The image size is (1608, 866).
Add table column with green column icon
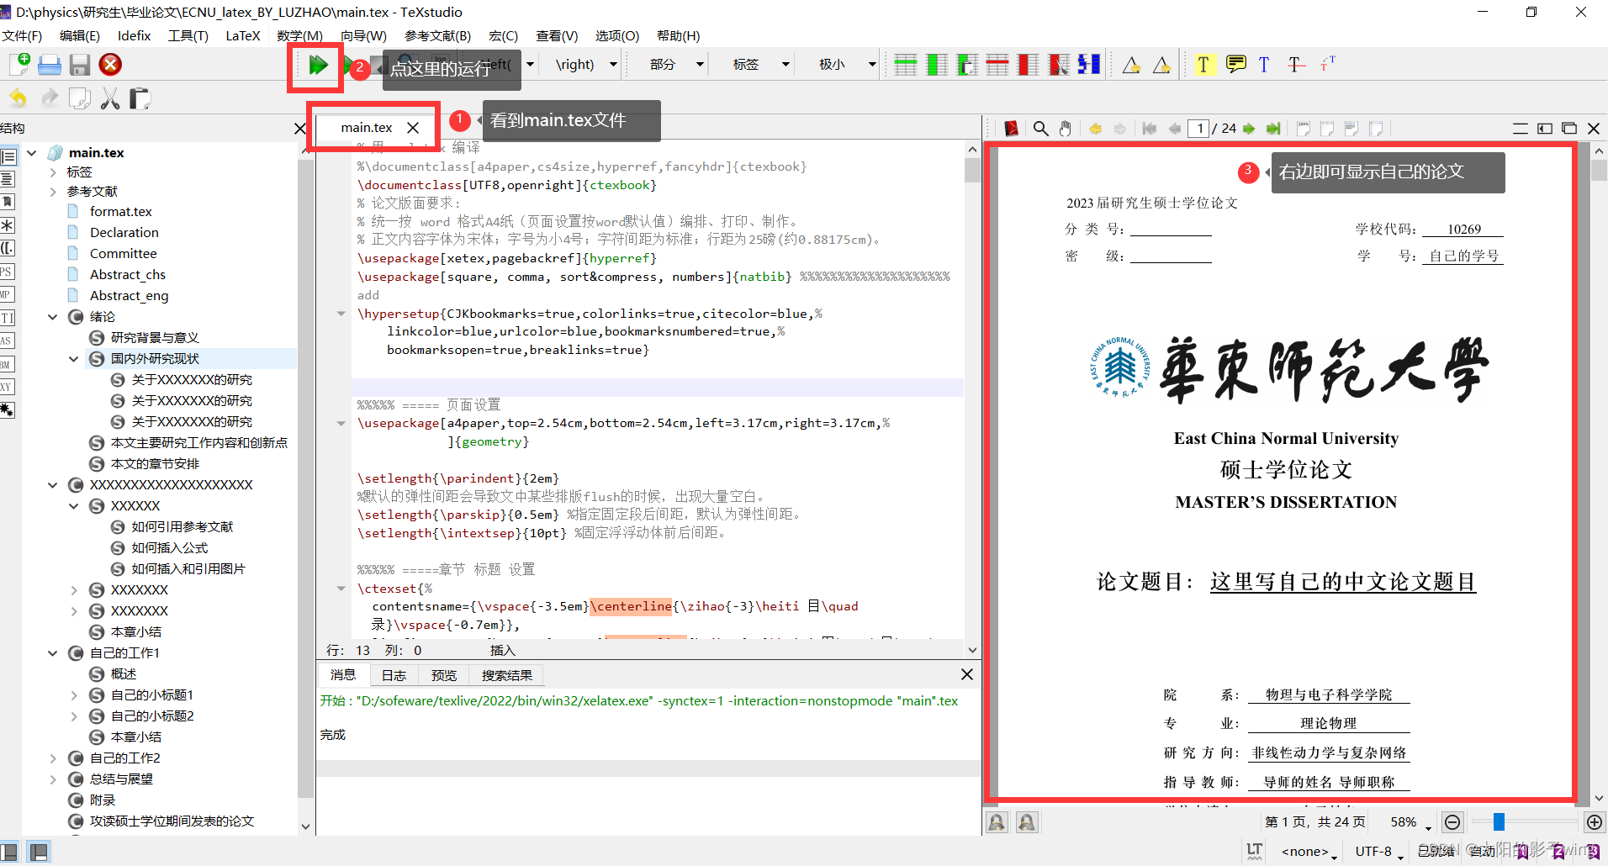[936, 65]
